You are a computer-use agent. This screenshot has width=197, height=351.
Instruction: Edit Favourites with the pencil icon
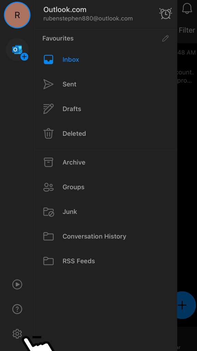(x=165, y=38)
